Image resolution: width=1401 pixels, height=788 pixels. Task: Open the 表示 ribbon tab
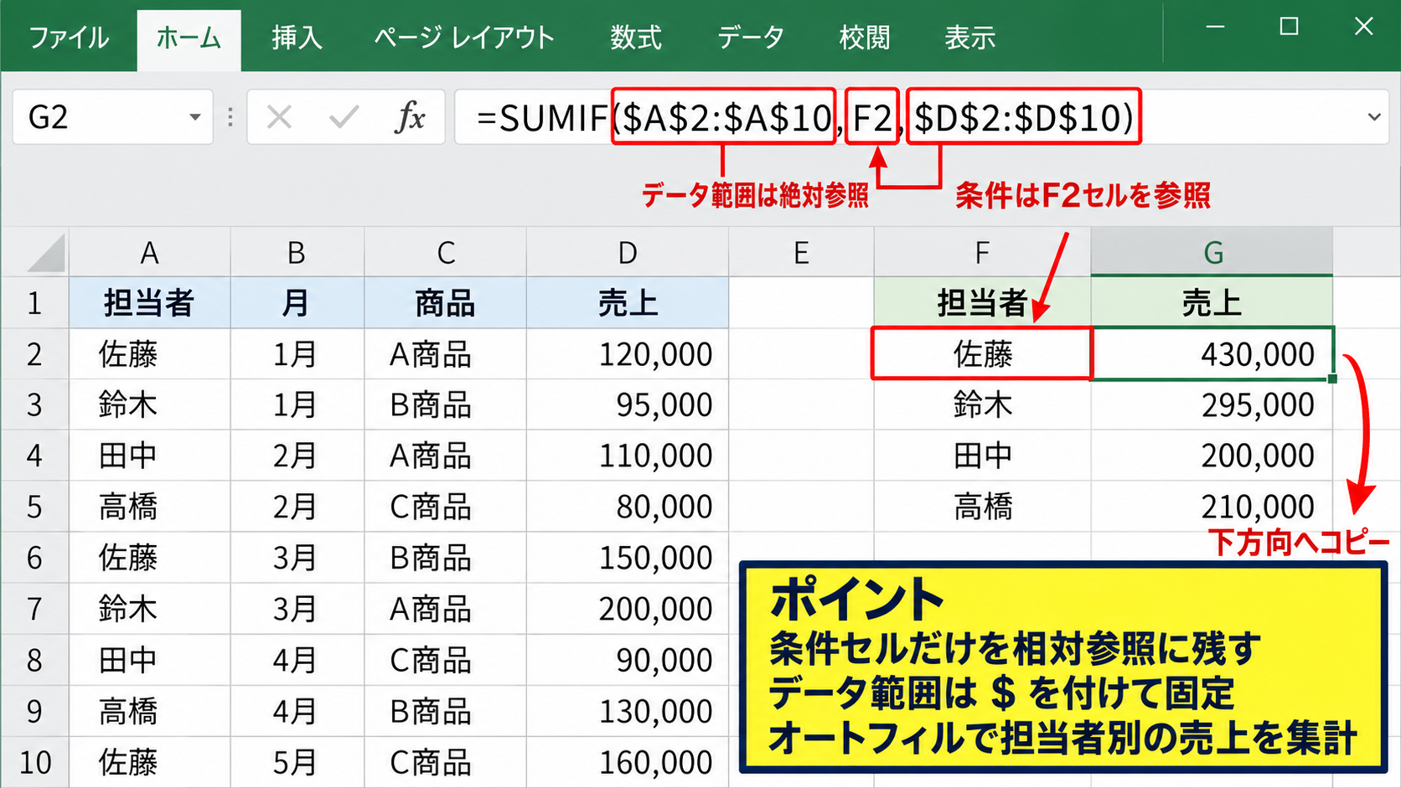coord(969,38)
